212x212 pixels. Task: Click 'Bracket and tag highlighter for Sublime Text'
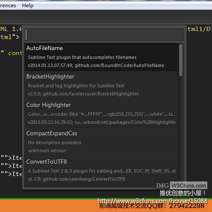pyautogui.click(x=76, y=86)
